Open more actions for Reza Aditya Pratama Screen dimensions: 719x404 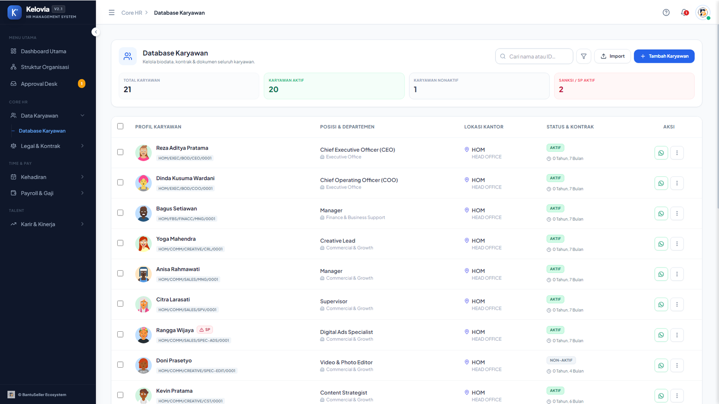[677, 153]
